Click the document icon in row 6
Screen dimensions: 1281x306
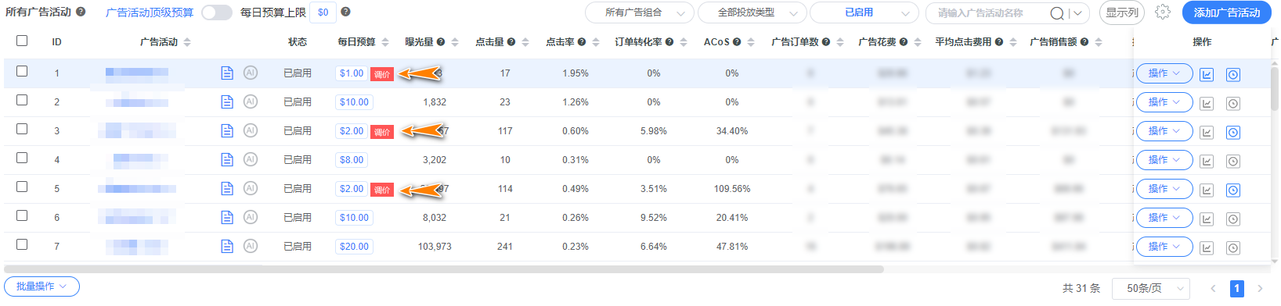[x=227, y=218]
